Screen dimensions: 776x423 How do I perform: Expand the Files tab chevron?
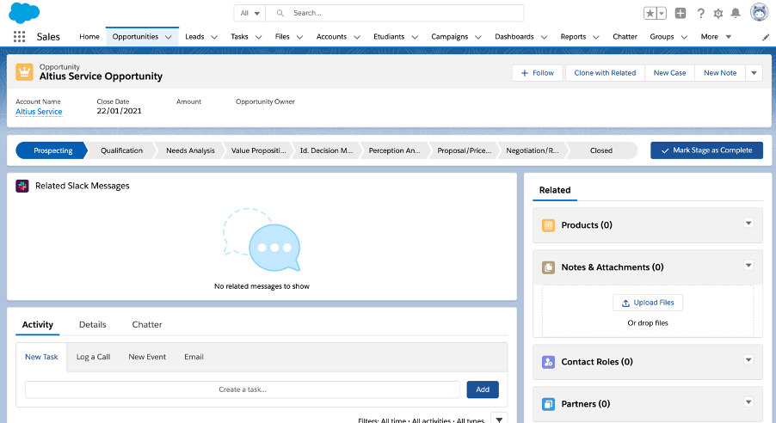[x=299, y=37]
